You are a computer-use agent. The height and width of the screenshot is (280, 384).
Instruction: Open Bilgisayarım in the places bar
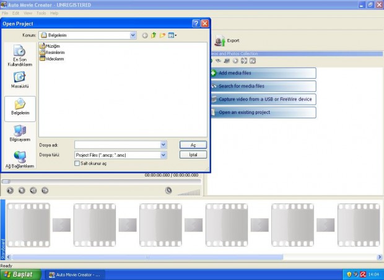tap(20, 133)
